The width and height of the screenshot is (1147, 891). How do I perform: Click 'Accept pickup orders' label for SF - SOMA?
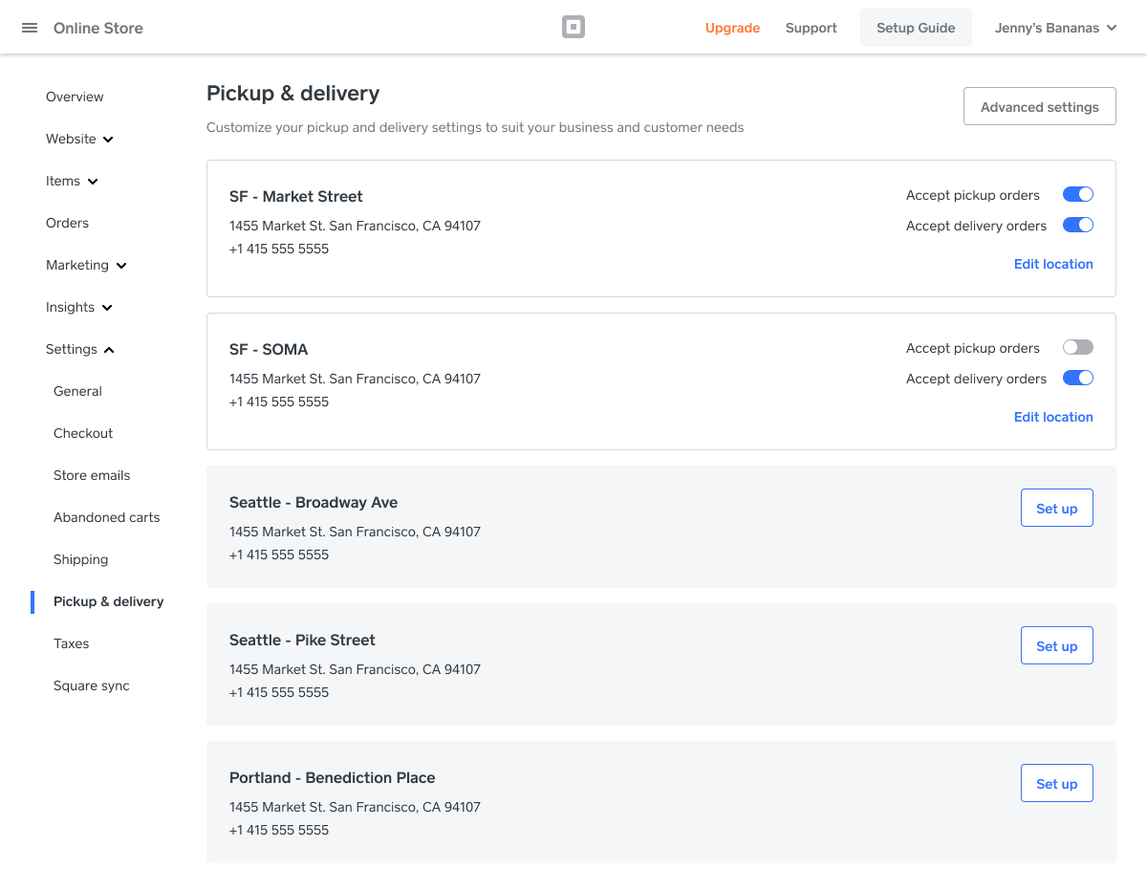[x=973, y=348]
